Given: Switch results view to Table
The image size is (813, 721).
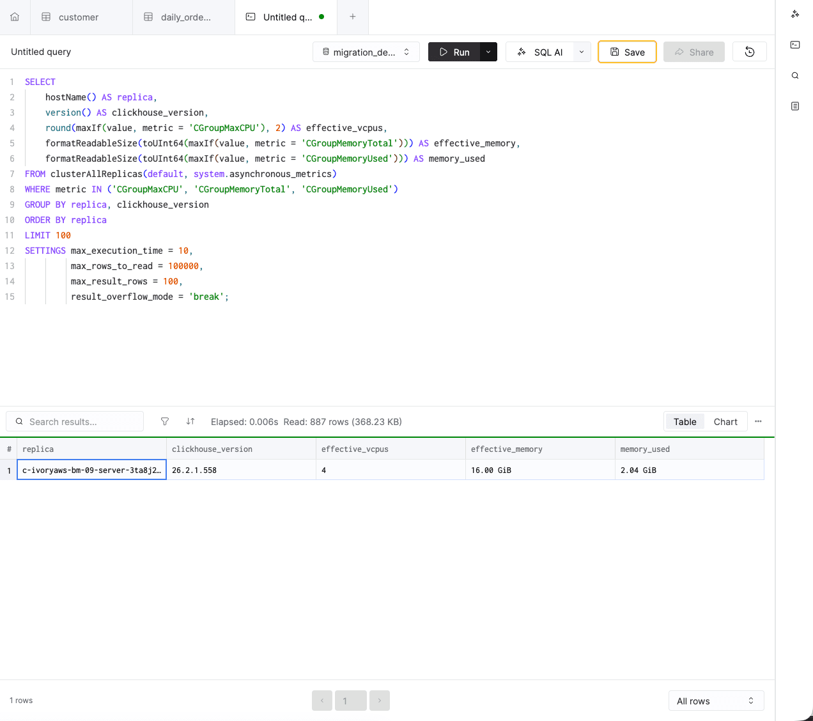Looking at the screenshot, I should pos(685,421).
